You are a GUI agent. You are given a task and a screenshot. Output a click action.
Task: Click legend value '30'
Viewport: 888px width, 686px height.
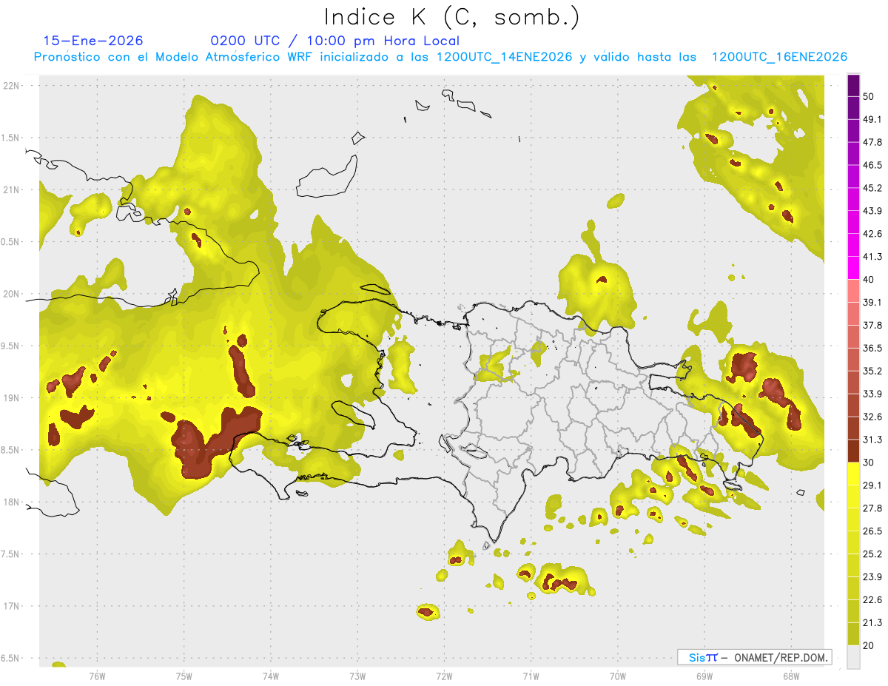tap(869, 463)
